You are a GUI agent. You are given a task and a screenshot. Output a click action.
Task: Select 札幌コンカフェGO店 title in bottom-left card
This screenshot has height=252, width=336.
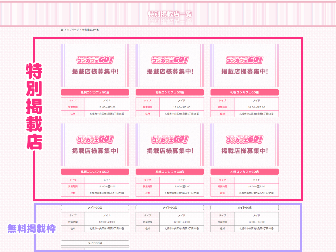click(x=95, y=172)
